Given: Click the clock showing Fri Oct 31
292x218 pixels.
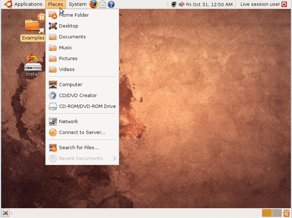Looking at the screenshot, I should (x=209, y=4).
